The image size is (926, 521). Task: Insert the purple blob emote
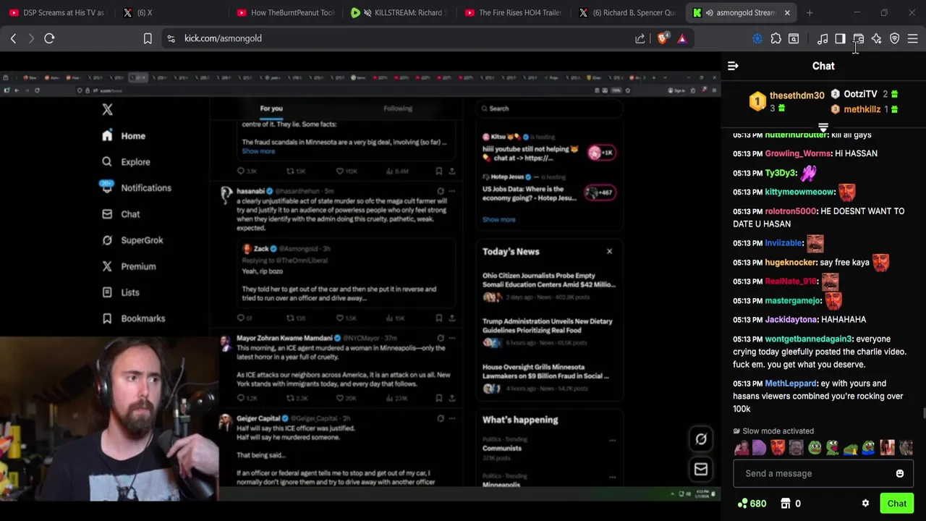759,448
